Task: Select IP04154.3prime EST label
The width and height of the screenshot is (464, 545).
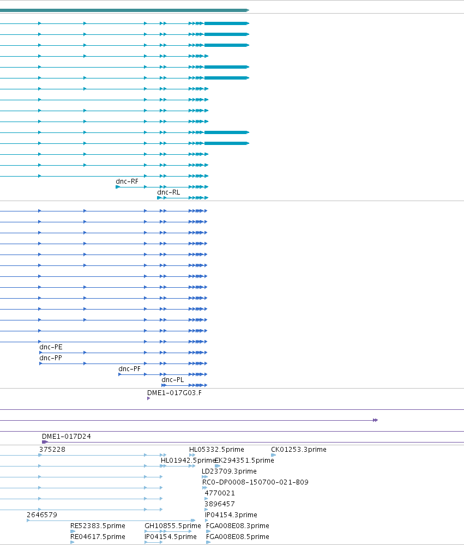Action: pos(231,515)
